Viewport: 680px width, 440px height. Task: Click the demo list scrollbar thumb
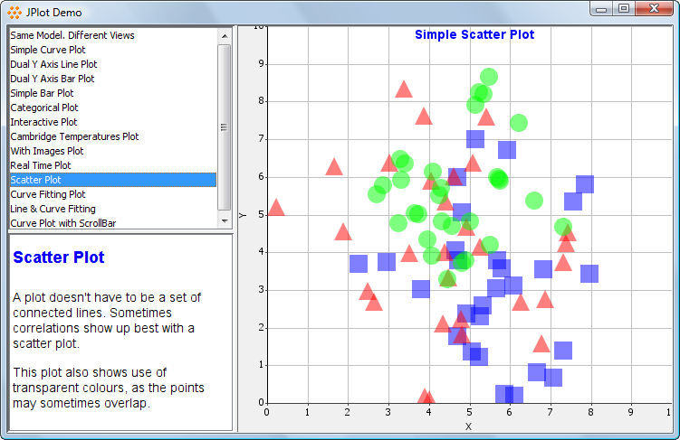click(225, 126)
